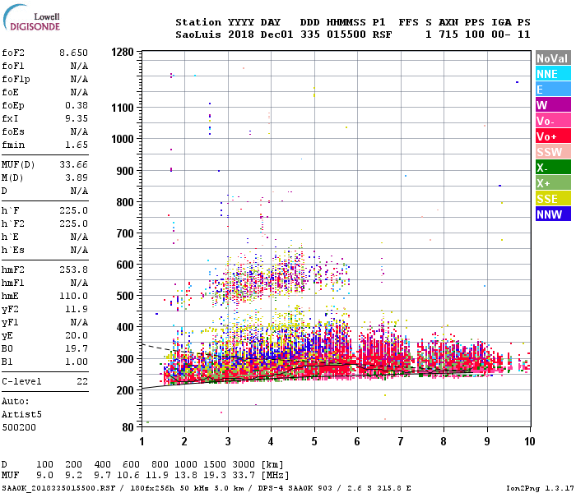Click the fxI value 9.35
This screenshot has height=493, width=576.
(77, 118)
